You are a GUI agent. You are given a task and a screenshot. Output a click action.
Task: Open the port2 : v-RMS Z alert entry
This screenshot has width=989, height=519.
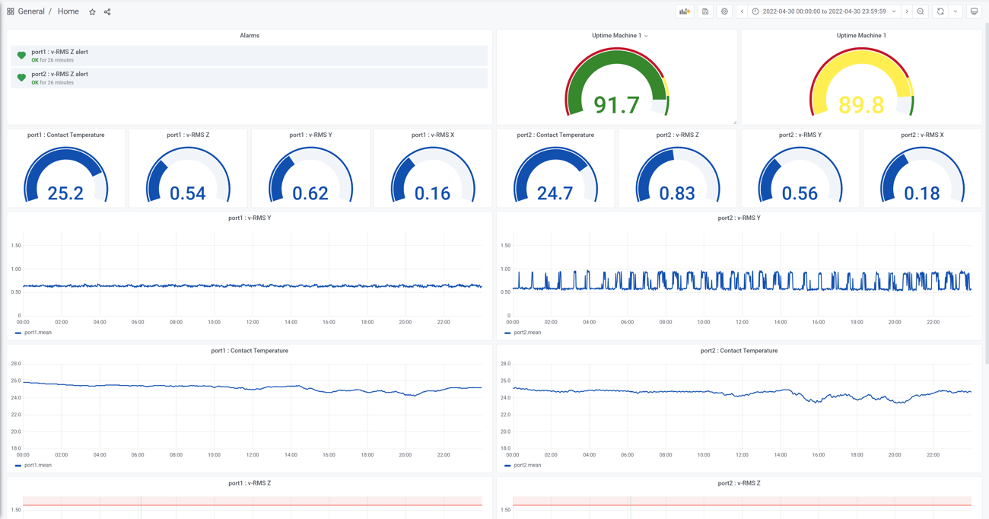(x=249, y=78)
